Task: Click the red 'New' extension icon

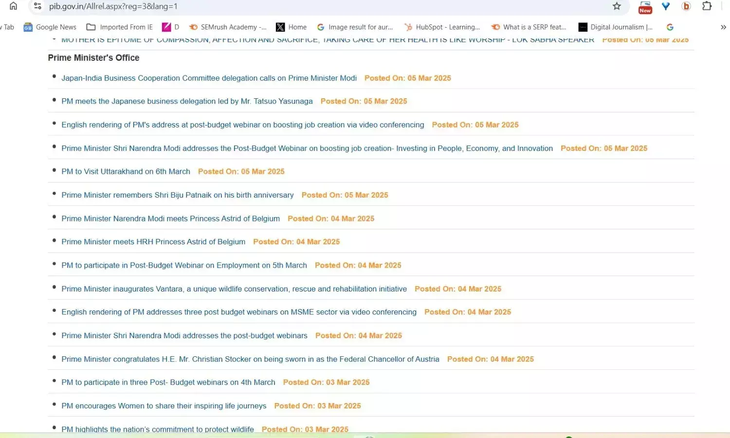Action: tap(645, 7)
